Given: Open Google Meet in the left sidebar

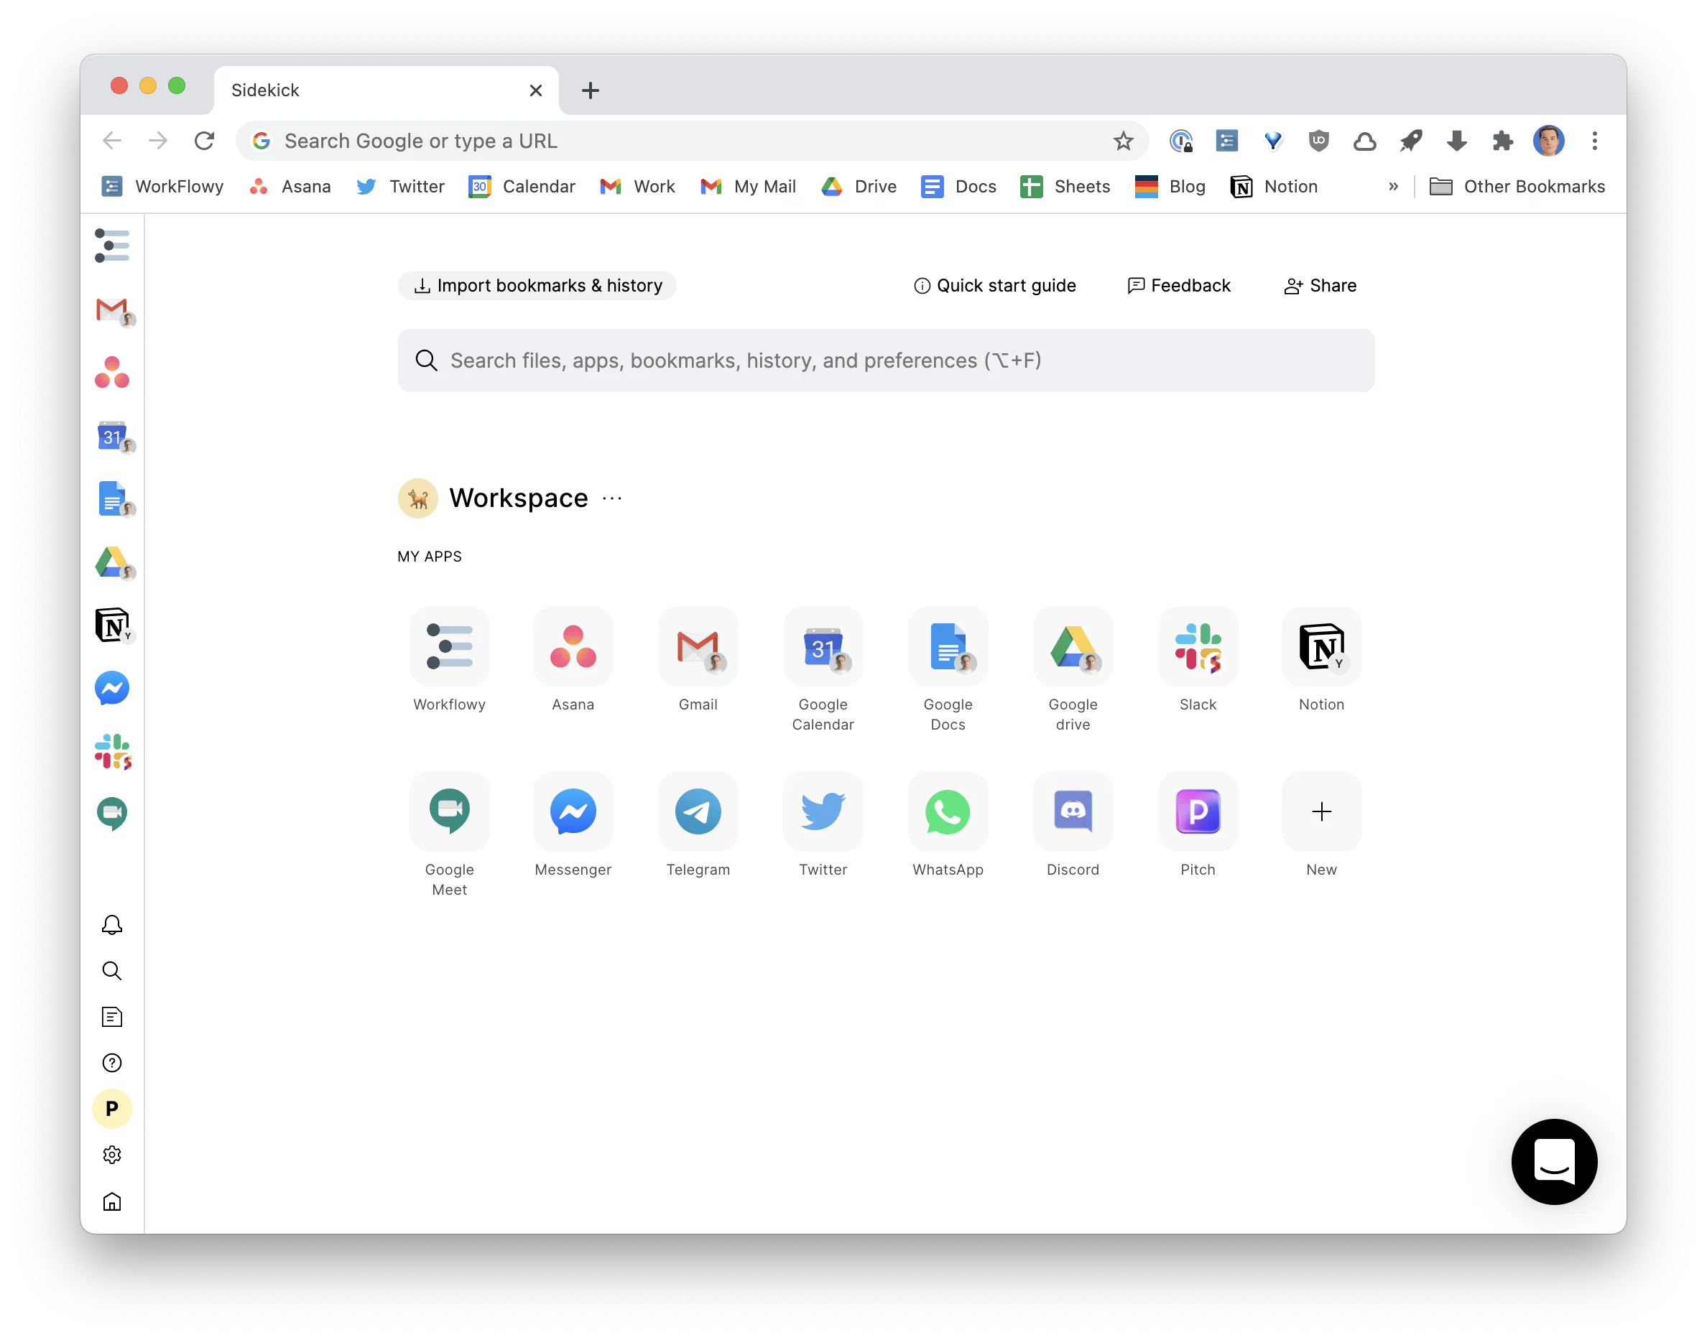Looking at the screenshot, I should [x=111, y=814].
